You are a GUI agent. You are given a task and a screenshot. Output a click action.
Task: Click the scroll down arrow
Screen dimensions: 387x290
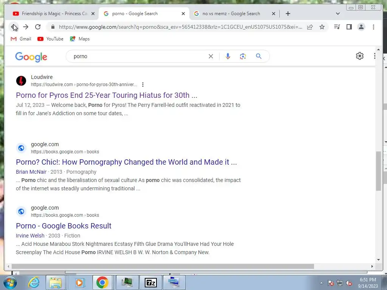click(x=378, y=260)
